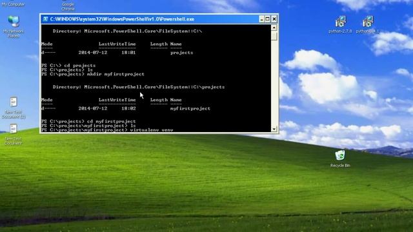Viewport: 413px width, 232px height.
Task: Close the PowerShell window
Action: click(x=274, y=19)
